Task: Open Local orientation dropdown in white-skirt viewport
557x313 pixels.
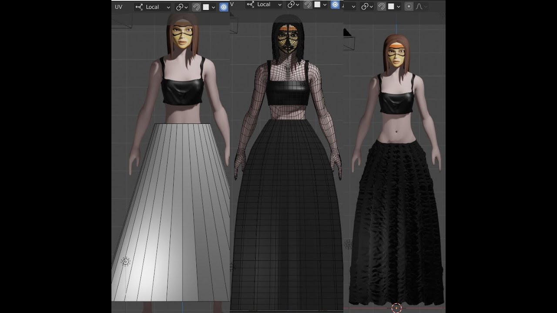Action: pyautogui.click(x=153, y=7)
